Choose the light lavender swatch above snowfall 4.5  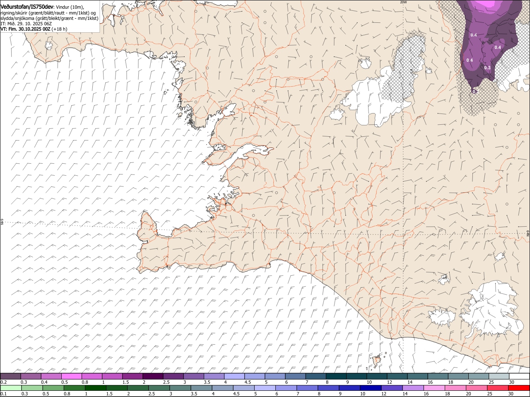point(255,376)
